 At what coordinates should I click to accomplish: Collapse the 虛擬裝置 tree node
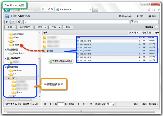coord(5,50)
